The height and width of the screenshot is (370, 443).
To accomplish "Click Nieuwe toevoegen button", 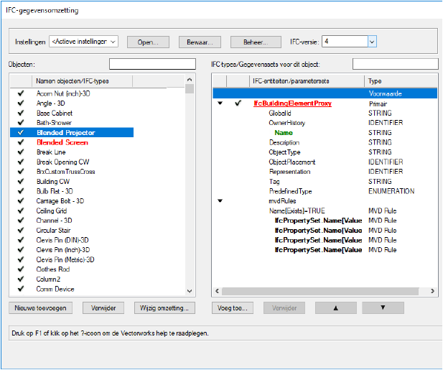I will [40, 308].
